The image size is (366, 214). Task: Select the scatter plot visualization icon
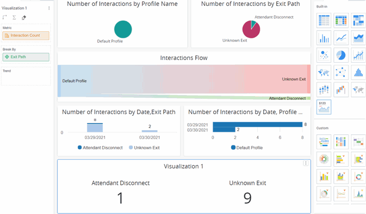324,55
